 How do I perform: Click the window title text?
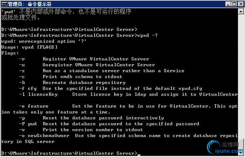tap(30, 4)
